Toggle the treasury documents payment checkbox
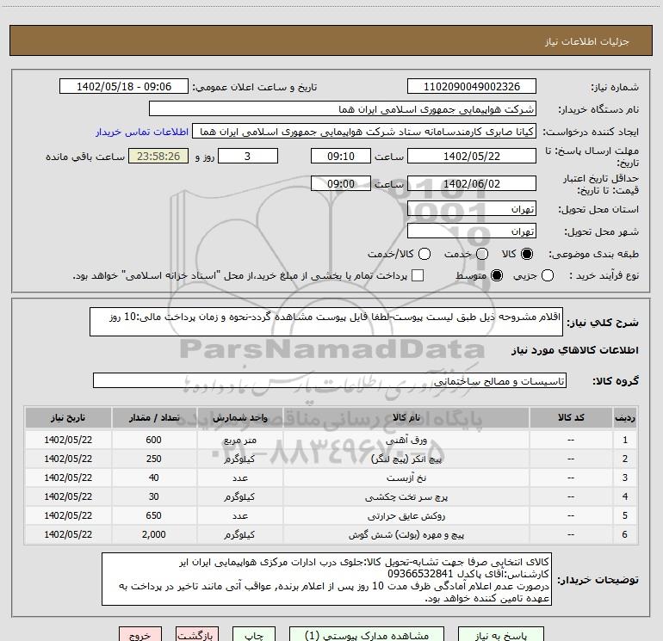663x641 pixels. (x=418, y=275)
